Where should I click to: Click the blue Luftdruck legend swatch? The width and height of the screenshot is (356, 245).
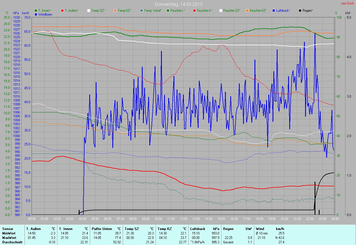[274, 11]
